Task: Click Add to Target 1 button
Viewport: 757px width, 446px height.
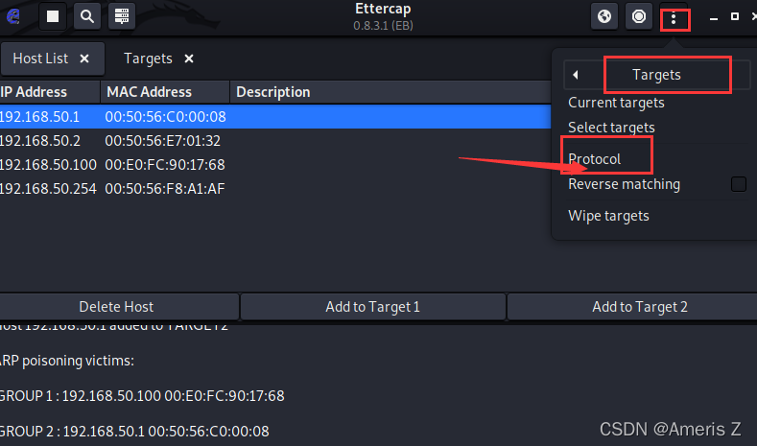Action: click(372, 307)
